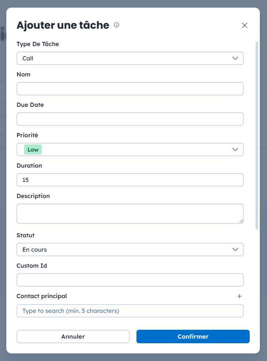Open the Type De Tâche dropdown
The height and width of the screenshot is (361, 267).
click(x=130, y=58)
